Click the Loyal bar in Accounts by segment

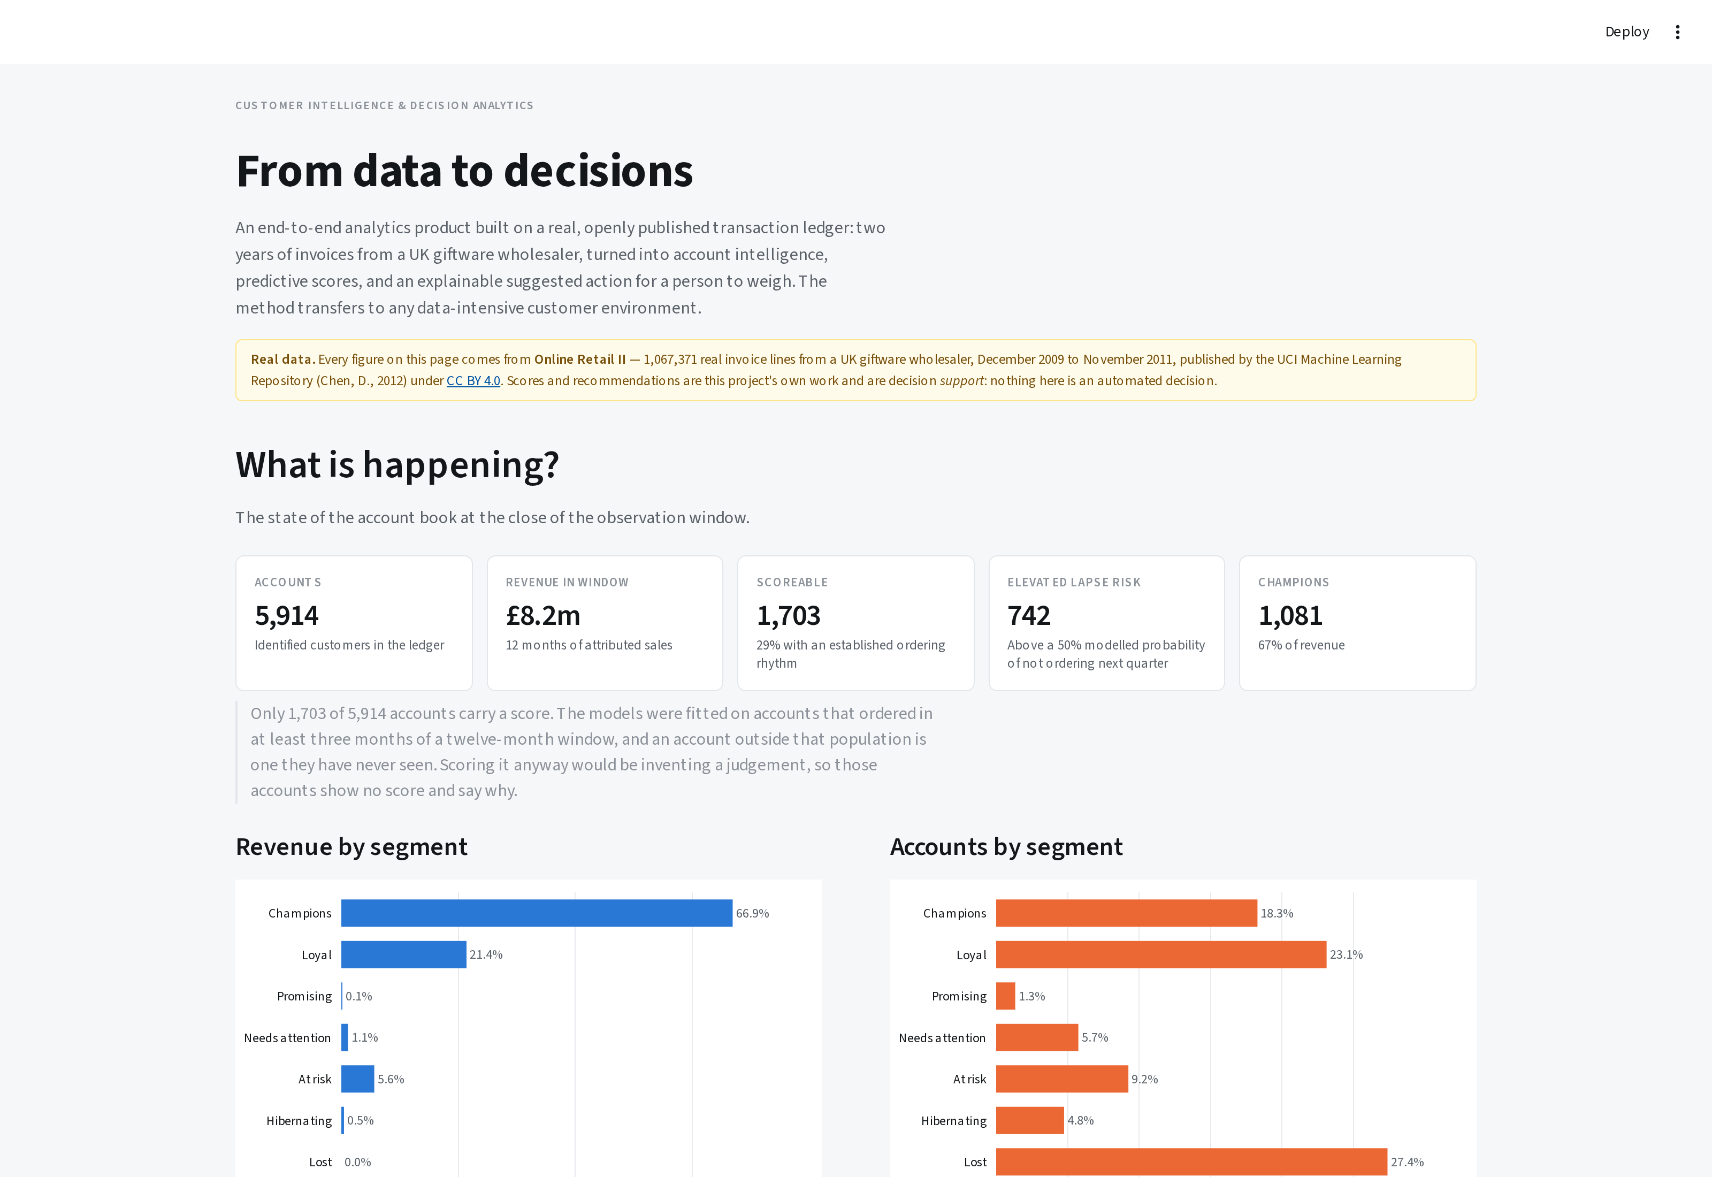1161,954
